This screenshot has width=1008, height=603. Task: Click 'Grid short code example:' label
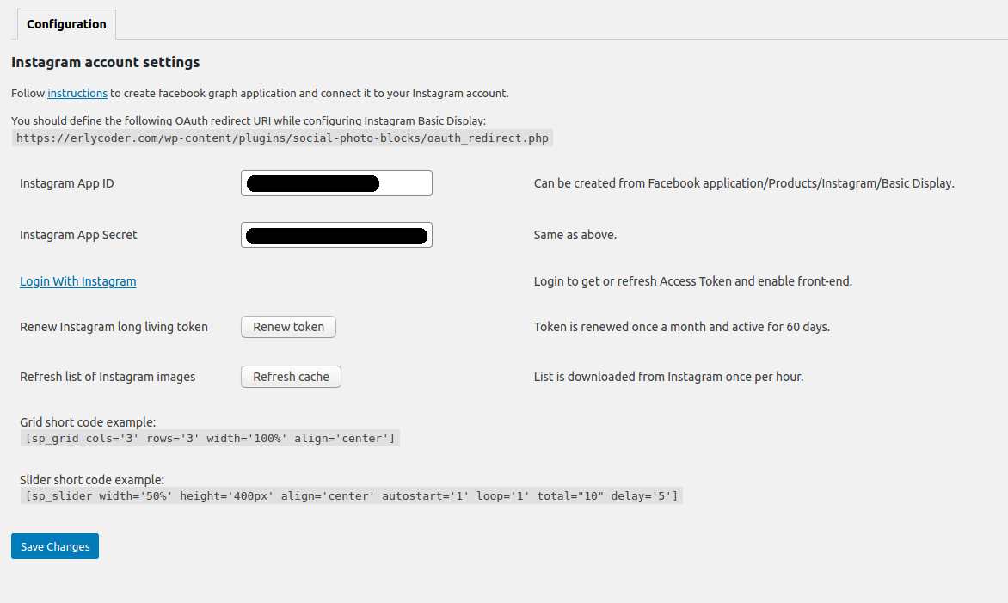pyautogui.click(x=88, y=422)
